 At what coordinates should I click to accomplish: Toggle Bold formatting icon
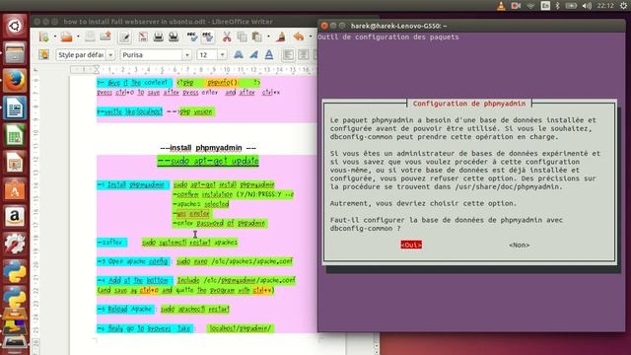pos(239,55)
